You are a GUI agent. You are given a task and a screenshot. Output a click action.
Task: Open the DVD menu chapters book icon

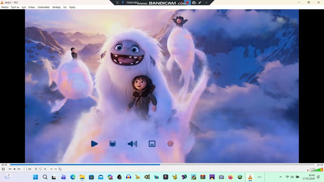point(113,144)
